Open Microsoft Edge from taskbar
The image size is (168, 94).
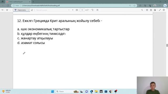tap(92, 91)
